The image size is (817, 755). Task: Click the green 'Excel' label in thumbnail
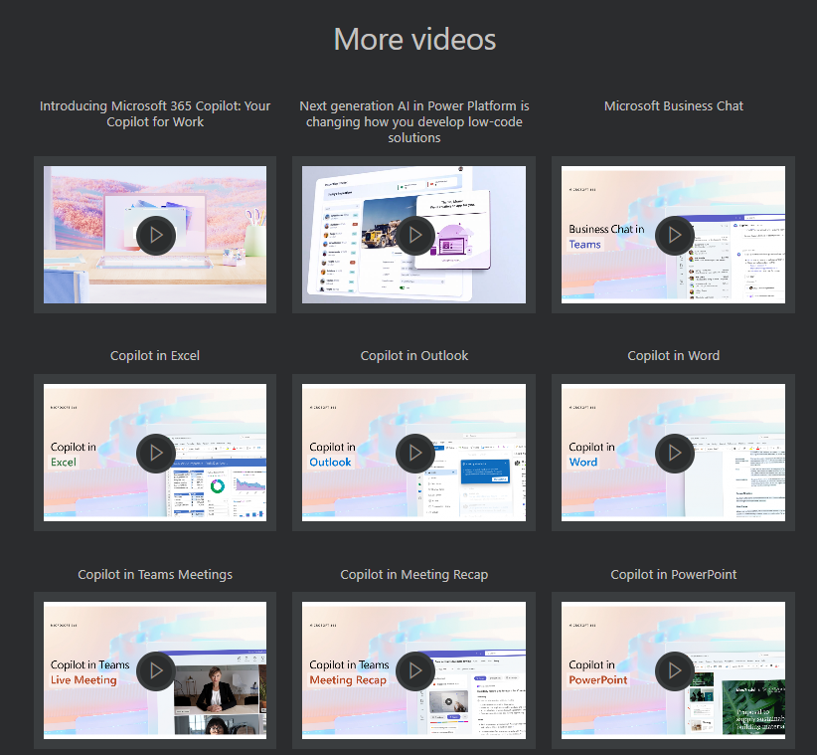coord(64,462)
